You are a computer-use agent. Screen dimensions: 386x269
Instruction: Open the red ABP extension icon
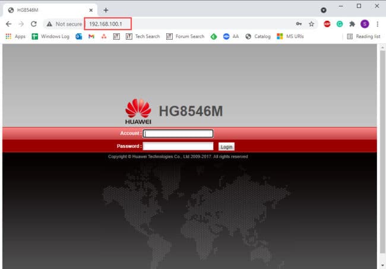click(x=327, y=24)
